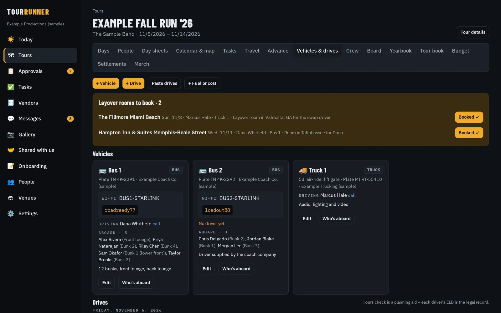Click the Messages speech bubble icon
Screen dimensions: 501x313
point(11,118)
